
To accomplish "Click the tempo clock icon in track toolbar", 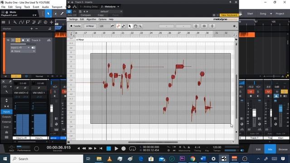I will pyautogui.click(x=45, y=22).
